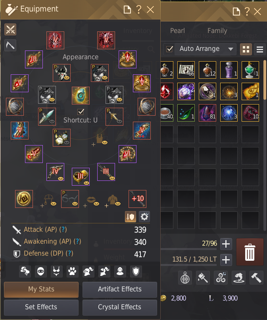Toggle the sword-and-shield display button

click(x=131, y=217)
